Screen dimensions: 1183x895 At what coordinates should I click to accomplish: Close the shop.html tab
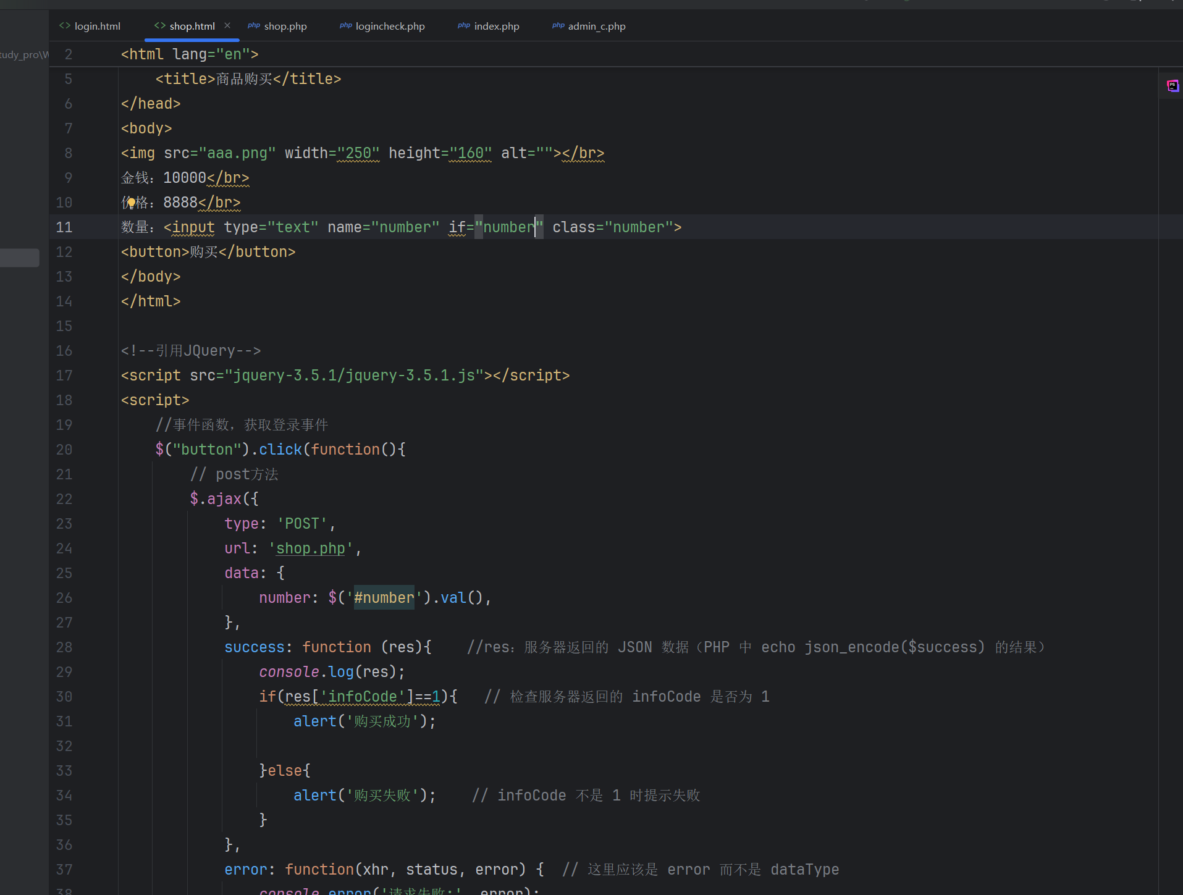(227, 25)
